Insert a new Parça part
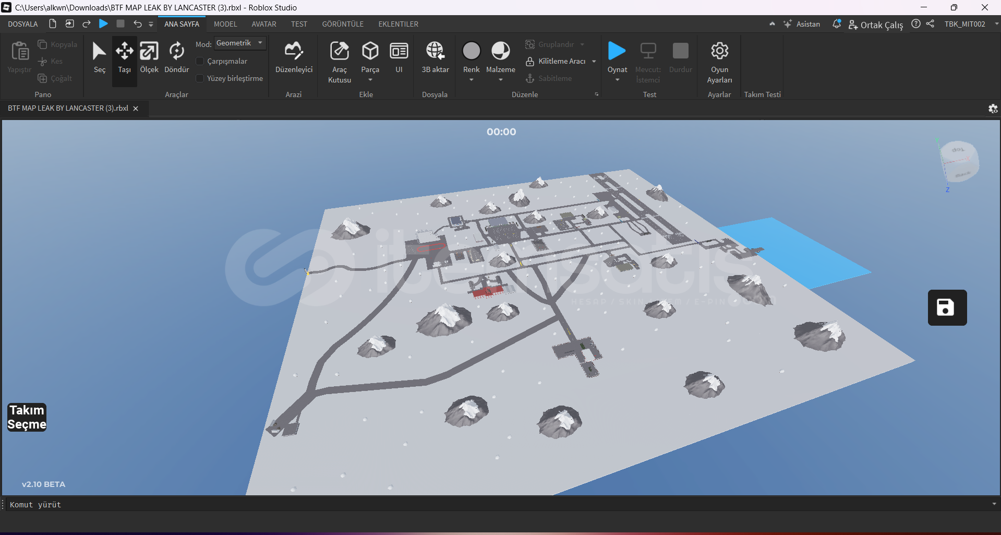This screenshot has height=535, width=1001. pyautogui.click(x=370, y=56)
